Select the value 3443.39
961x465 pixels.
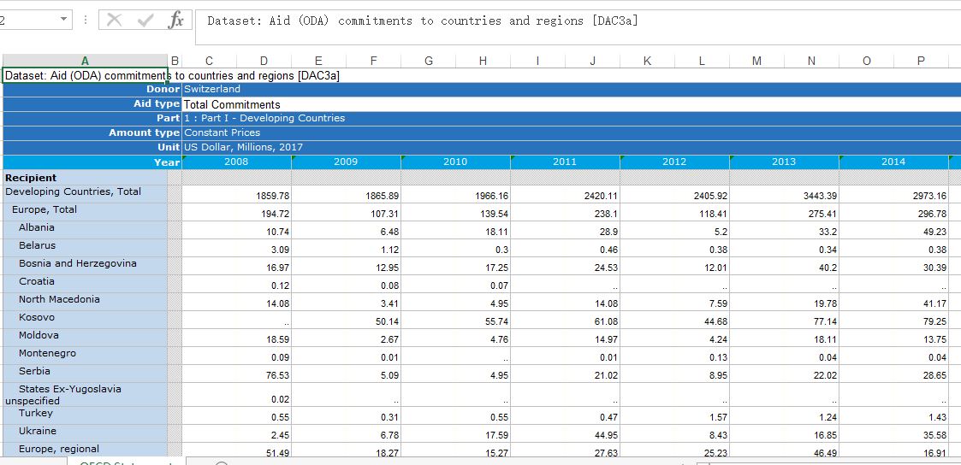(x=784, y=196)
